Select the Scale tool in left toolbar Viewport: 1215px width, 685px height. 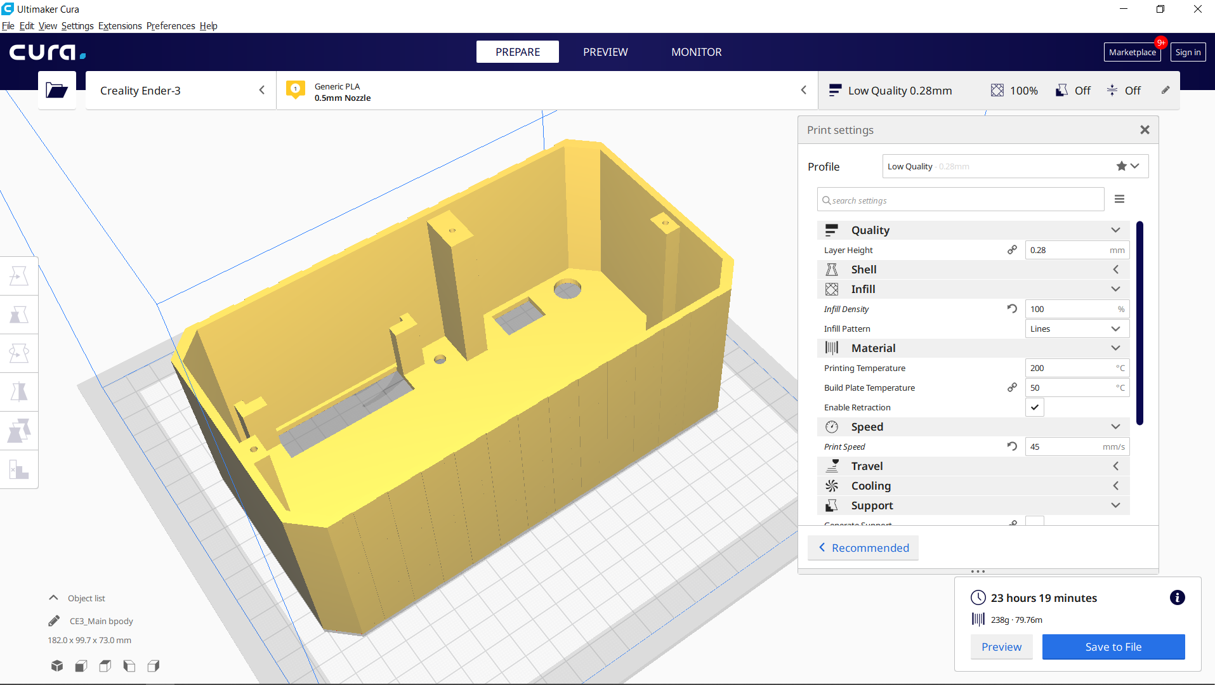[x=19, y=315]
